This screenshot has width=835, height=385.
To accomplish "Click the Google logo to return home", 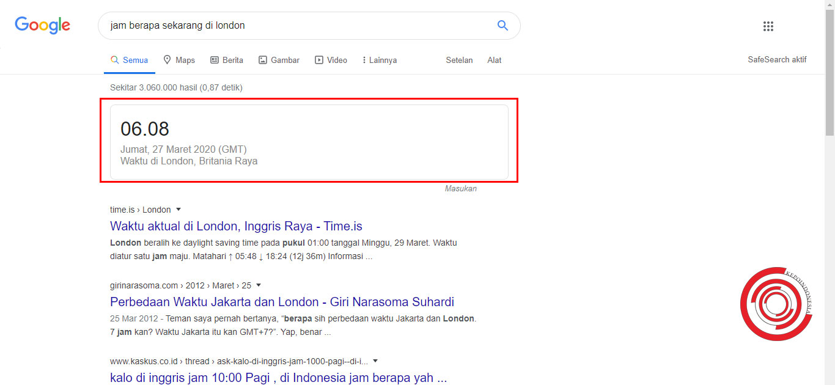I will pyautogui.click(x=42, y=25).
